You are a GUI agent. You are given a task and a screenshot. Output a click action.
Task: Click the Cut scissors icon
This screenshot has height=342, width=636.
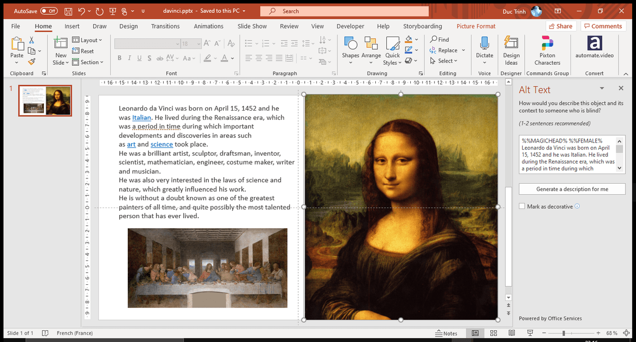tap(32, 40)
